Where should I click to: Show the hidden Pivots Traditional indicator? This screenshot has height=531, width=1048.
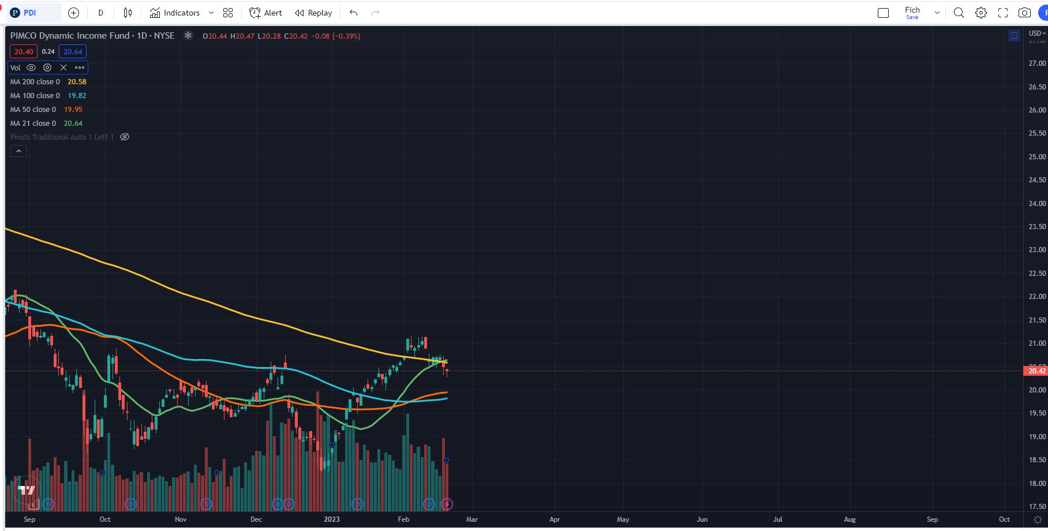tap(124, 137)
